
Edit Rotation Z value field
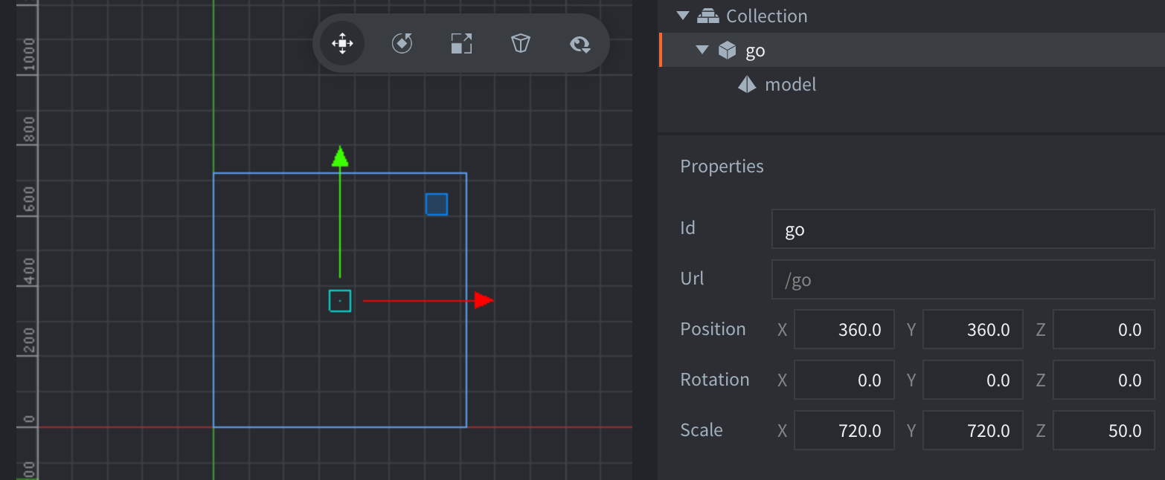[1103, 380]
